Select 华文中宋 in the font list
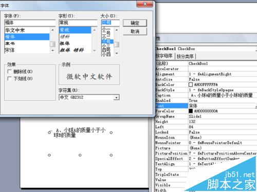The height and width of the screenshot is (192, 257). 27,30
